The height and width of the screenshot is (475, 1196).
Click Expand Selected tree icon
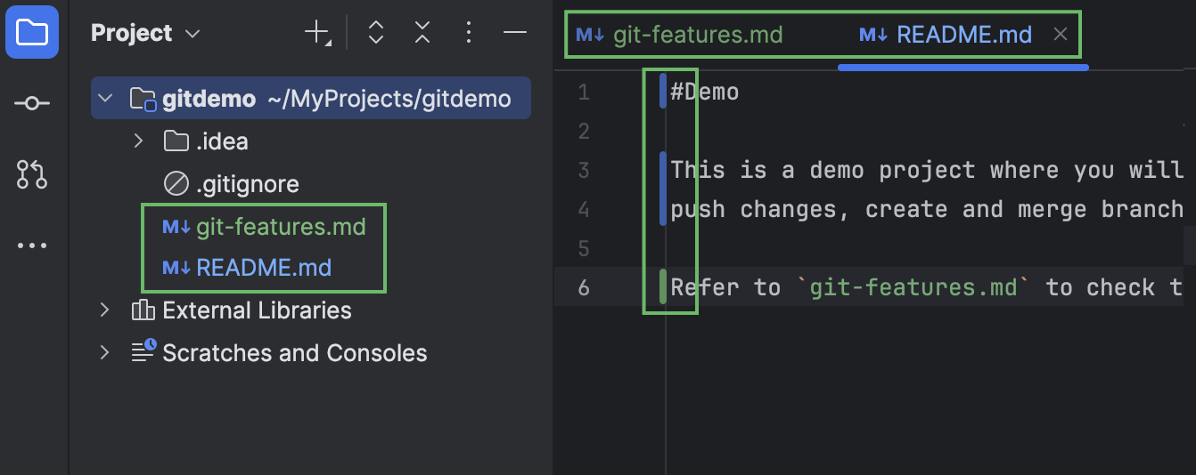pos(376,34)
